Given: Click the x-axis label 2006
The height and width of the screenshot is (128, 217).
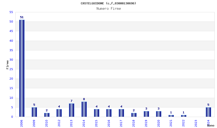Looking at the screenshot, I should pyautogui.click(x=21, y=123).
